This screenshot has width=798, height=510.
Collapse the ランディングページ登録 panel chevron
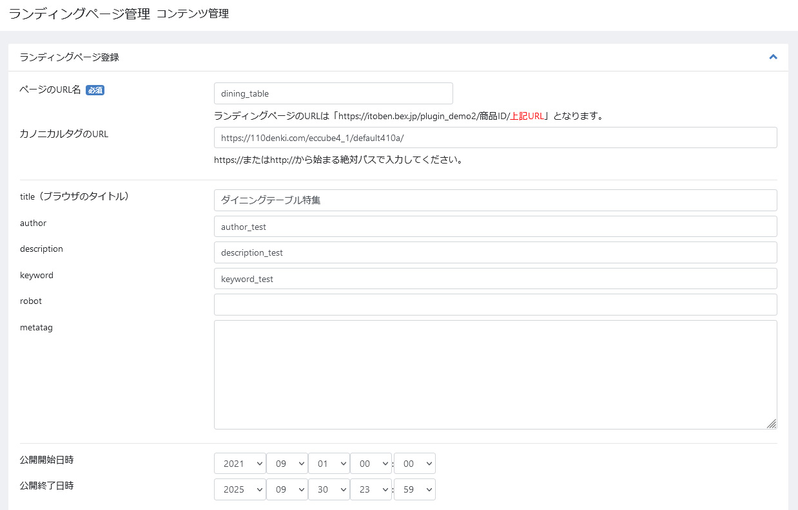pos(773,57)
